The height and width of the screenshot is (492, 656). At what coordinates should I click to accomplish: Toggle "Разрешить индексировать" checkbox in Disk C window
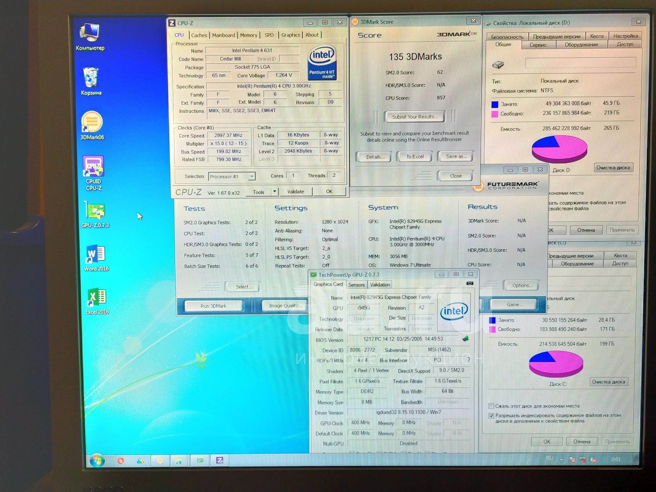[x=491, y=415]
